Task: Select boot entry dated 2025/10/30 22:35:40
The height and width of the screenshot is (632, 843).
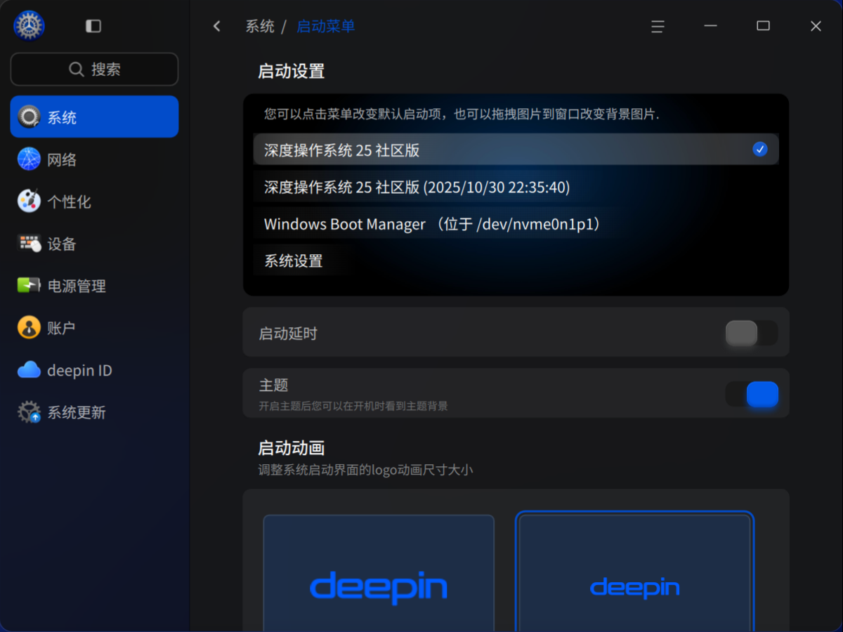Action: (516, 187)
